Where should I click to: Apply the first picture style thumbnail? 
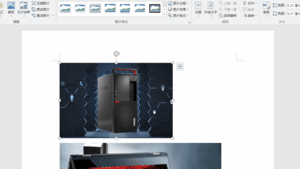tap(65, 8)
